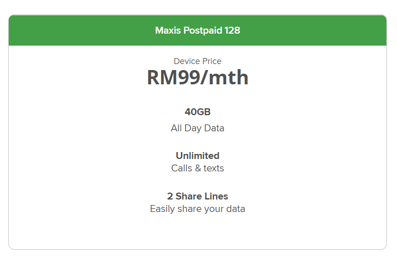Click the bold Unlimited heading
Image resolution: width=397 pixels, height=264 pixels.
click(x=198, y=156)
